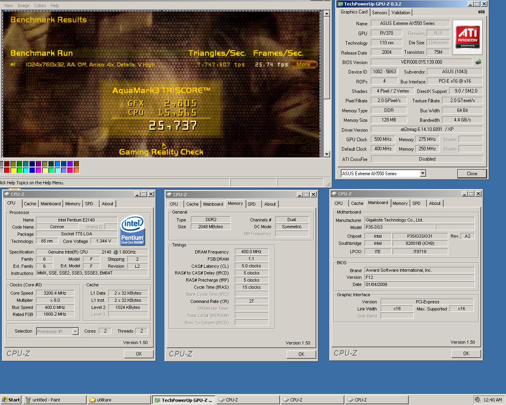This screenshot has width=506, height=405.
Task: Click the DRAM Frequency value 400.0 MHz
Action: pyautogui.click(x=251, y=252)
